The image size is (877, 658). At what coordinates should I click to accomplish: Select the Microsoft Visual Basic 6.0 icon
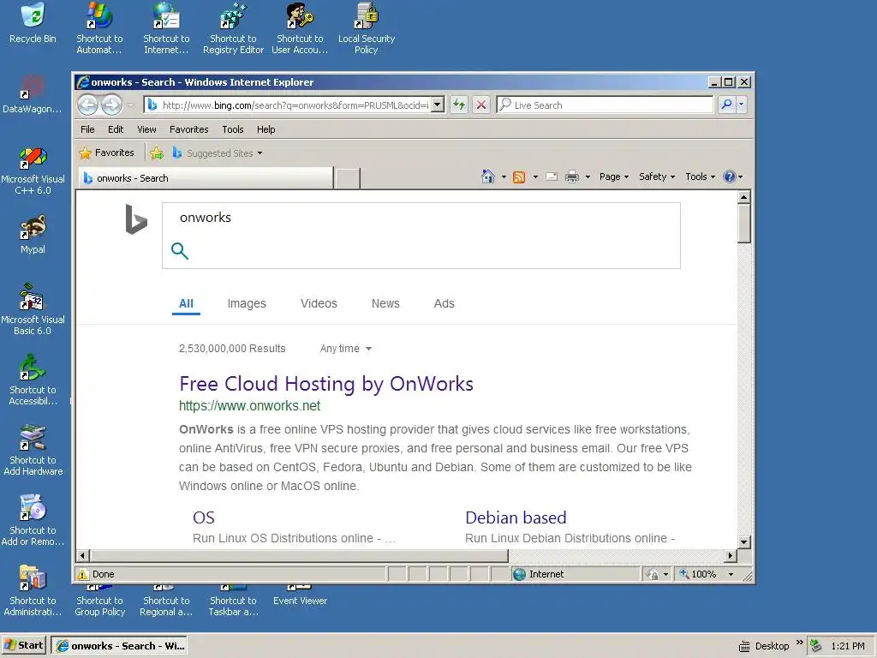pyautogui.click(x=33, y=310)
